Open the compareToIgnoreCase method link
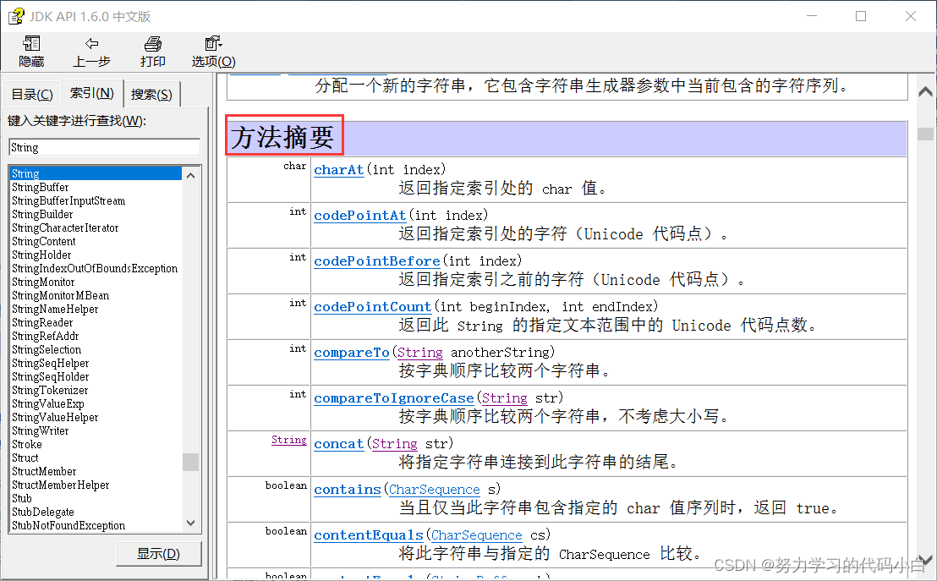937x581 pixels. 394,398
